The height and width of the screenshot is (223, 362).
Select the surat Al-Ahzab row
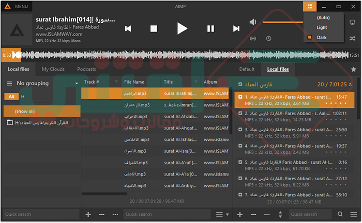pos(155,117)
